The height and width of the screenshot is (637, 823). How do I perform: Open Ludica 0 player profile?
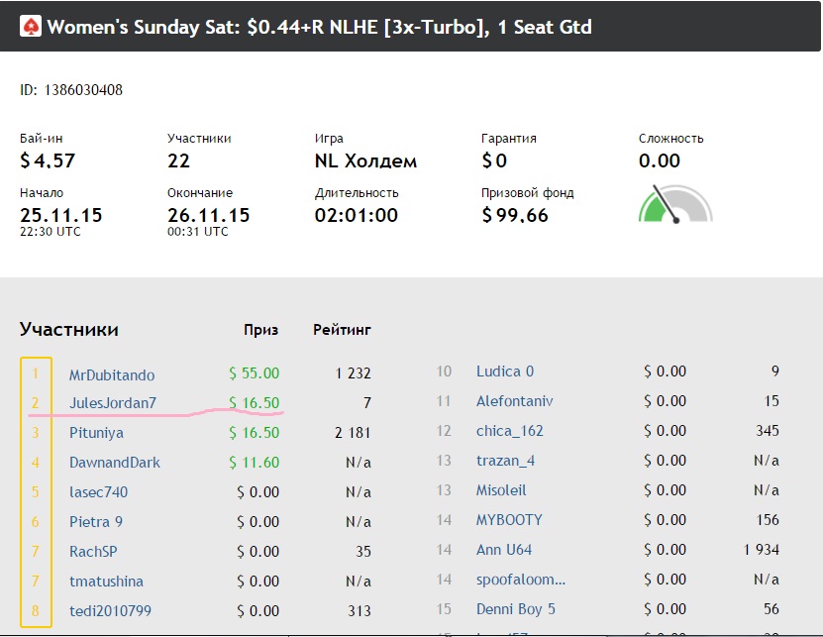click(x=505, y=372)
